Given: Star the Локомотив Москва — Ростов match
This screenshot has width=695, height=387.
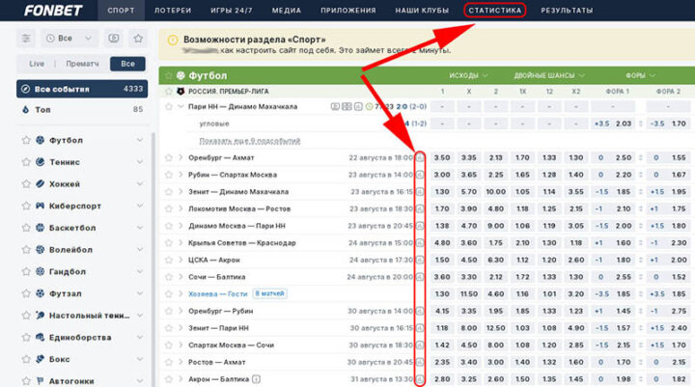Looking at the screenshot, I should pos(168,208).
